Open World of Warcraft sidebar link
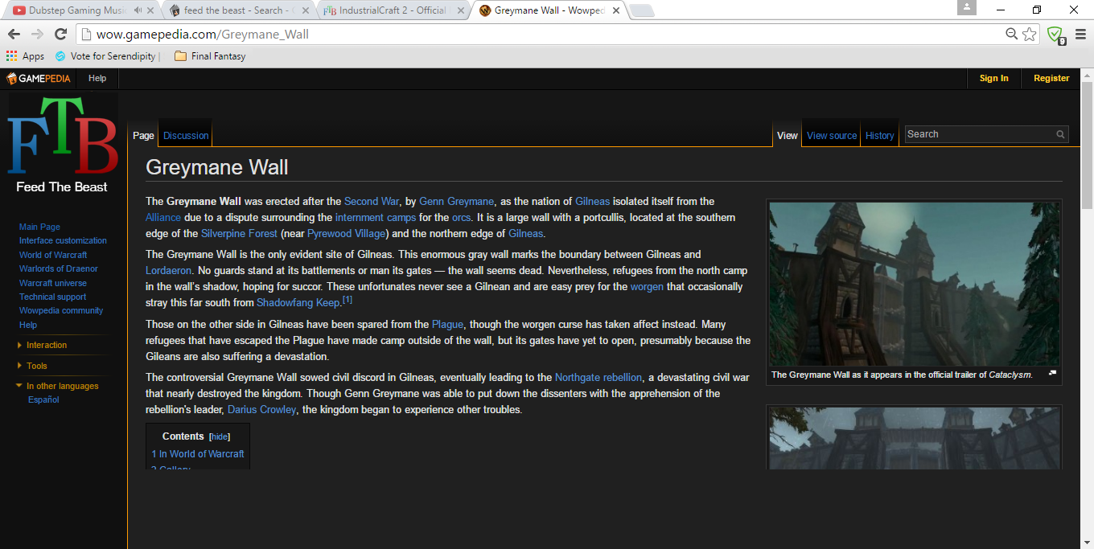The height and width of the screenshot is (549, 1094). [x=53, y=255]
